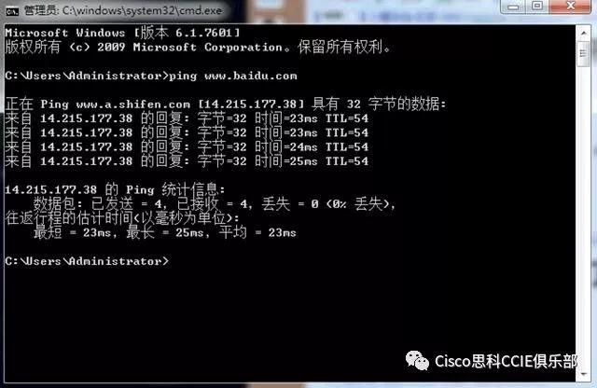Grab the vertical scrollbar thumb
The image size is (597, 388).
583,53
